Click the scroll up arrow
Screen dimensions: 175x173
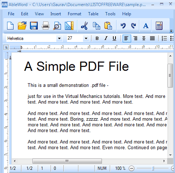coord(170,56)
